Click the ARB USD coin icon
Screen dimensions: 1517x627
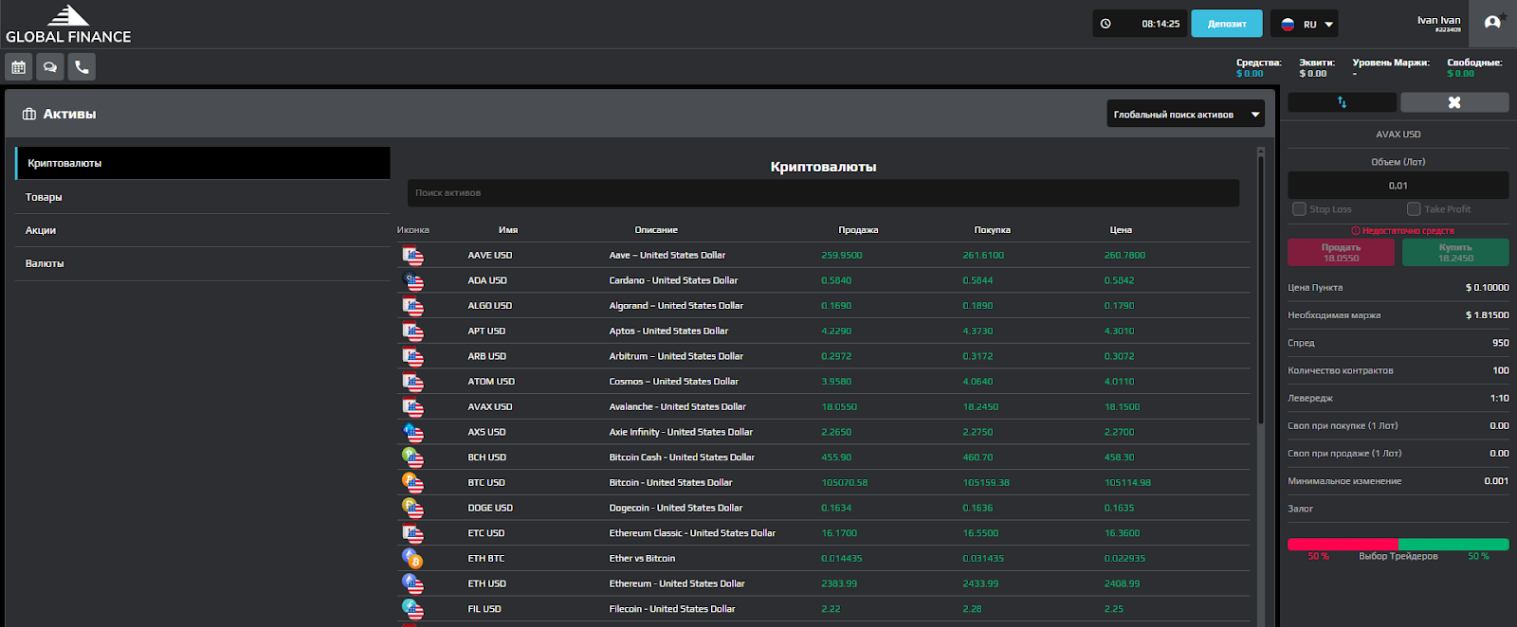pos(412,357)
